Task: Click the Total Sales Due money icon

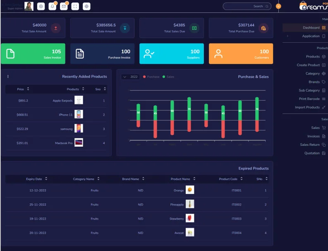Action: click(x=194, y=28)
